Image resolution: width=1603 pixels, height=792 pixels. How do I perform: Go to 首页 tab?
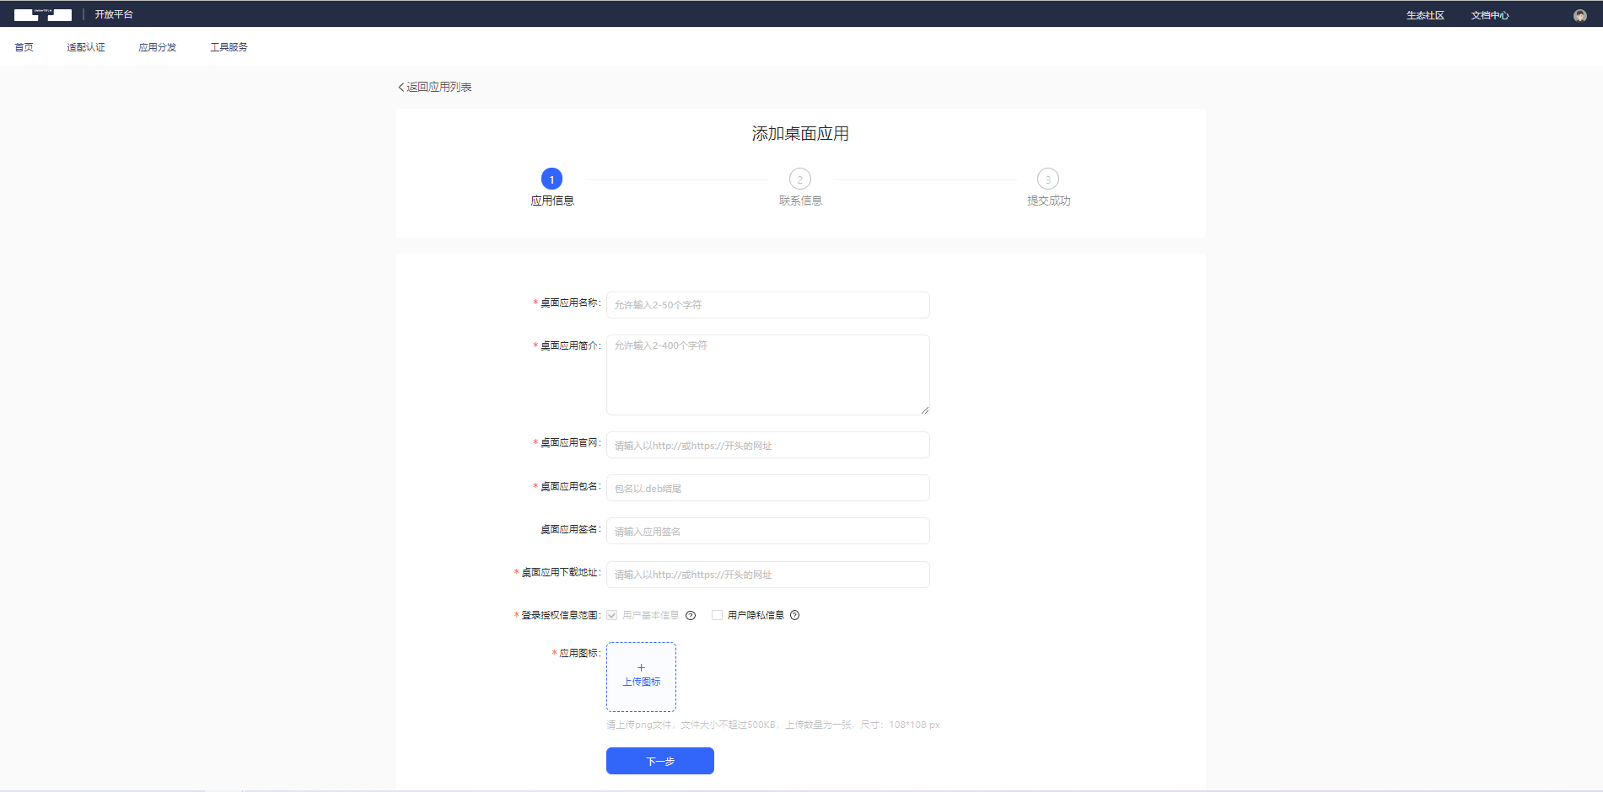coord(24,47)
